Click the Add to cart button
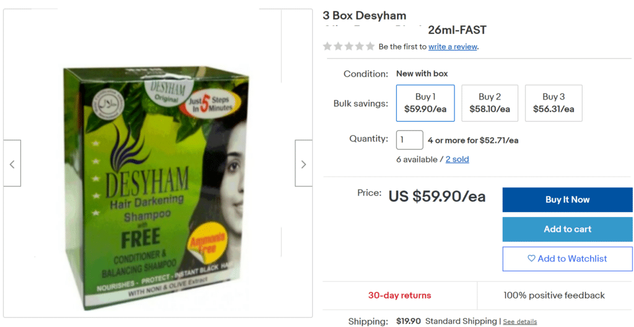 pos(567,229)
